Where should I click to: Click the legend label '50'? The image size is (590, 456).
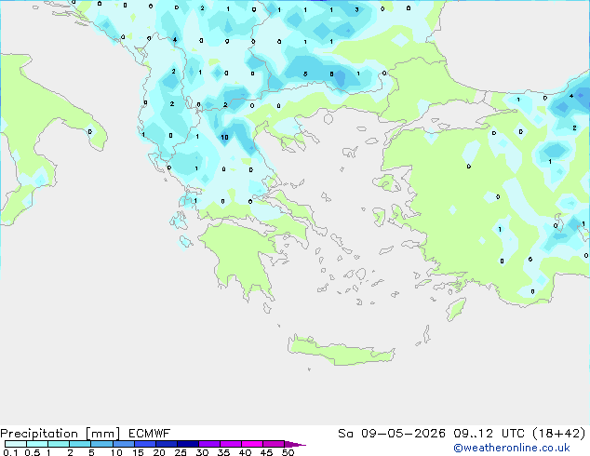(x=288, y=452)
